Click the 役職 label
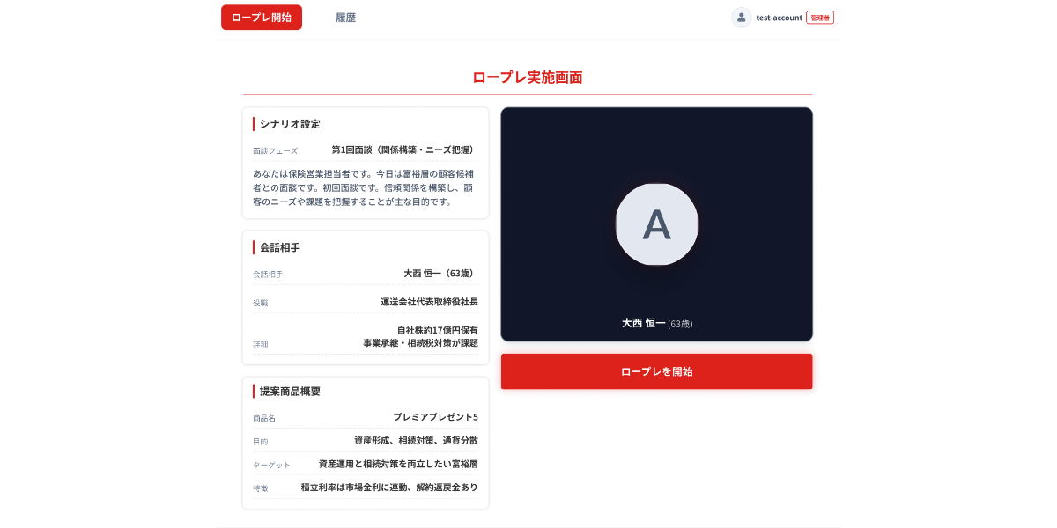 tap(260, 303)
